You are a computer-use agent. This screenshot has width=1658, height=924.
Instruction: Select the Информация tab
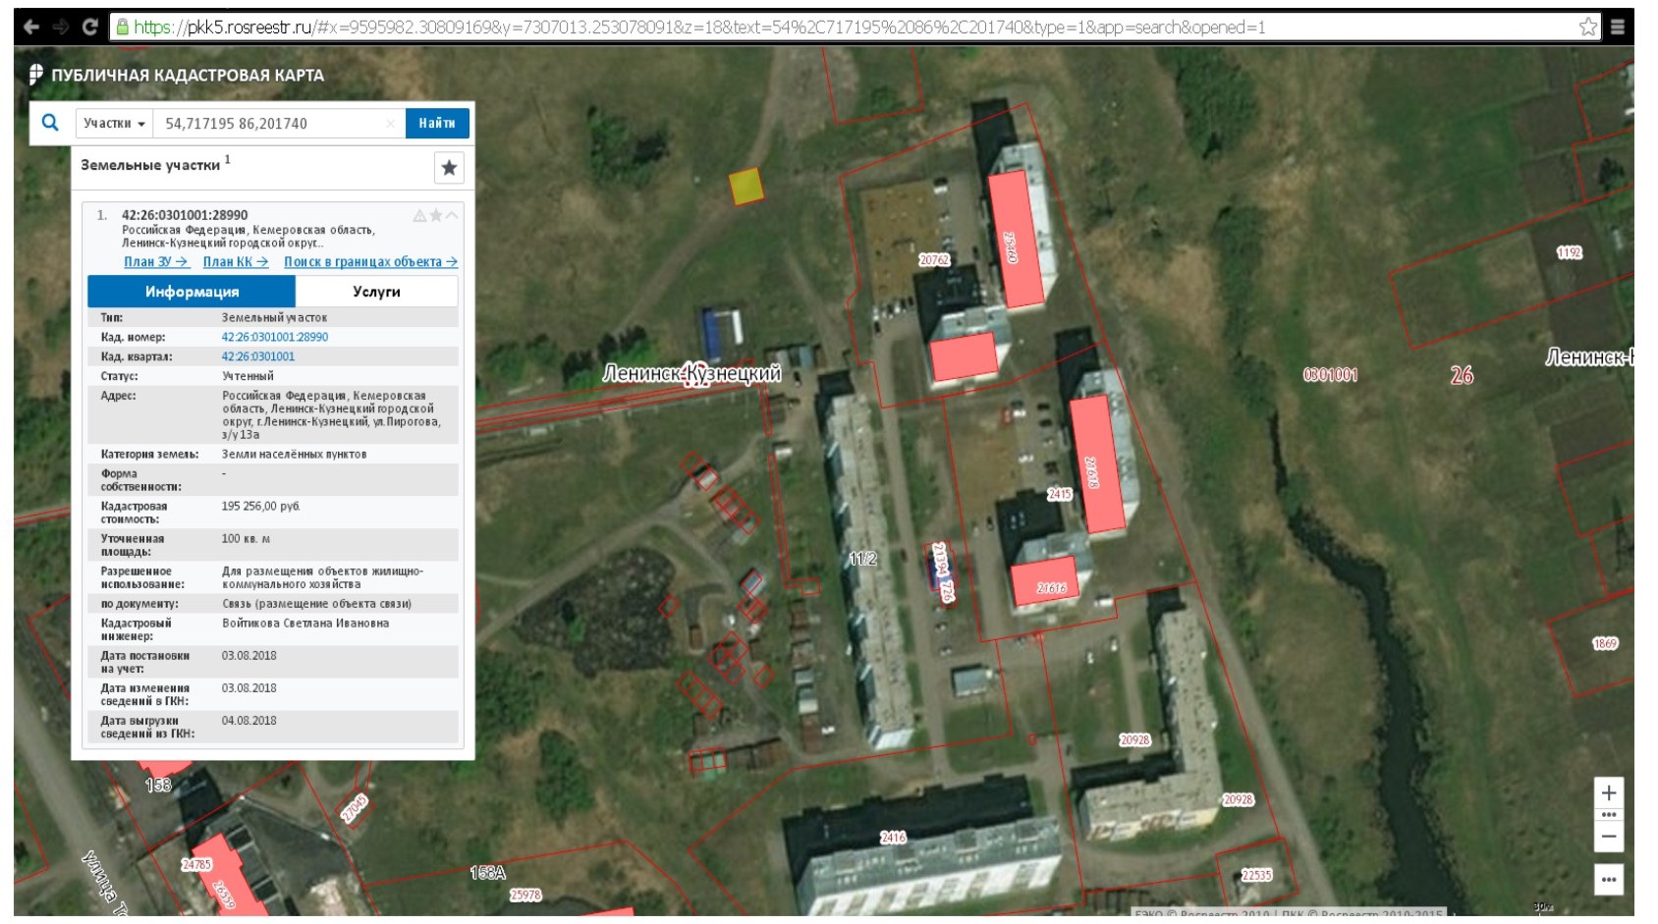pos(192,292)
